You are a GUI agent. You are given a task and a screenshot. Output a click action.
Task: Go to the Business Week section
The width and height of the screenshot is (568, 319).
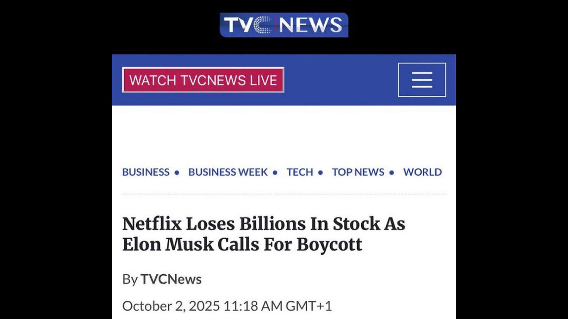coord(228,172)
